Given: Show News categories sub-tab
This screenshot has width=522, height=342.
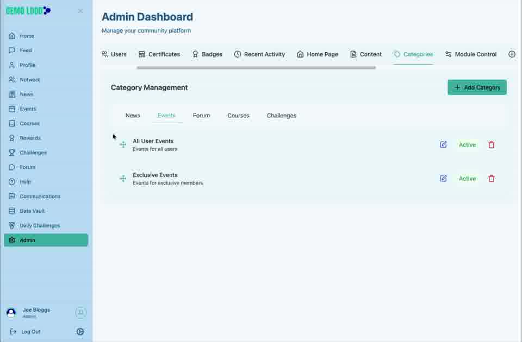Looking at the screenshot, I should pos(133,115).
